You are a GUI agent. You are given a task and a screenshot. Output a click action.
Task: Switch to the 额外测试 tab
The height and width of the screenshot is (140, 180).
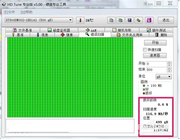coord(156,30)
